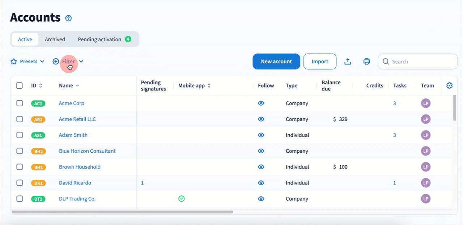
Task: Tick the select-all checkbox in header
Action: click(20, 86)
